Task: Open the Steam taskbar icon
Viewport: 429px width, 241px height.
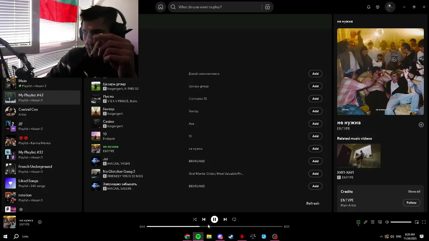Action: (x=231, y=237)
